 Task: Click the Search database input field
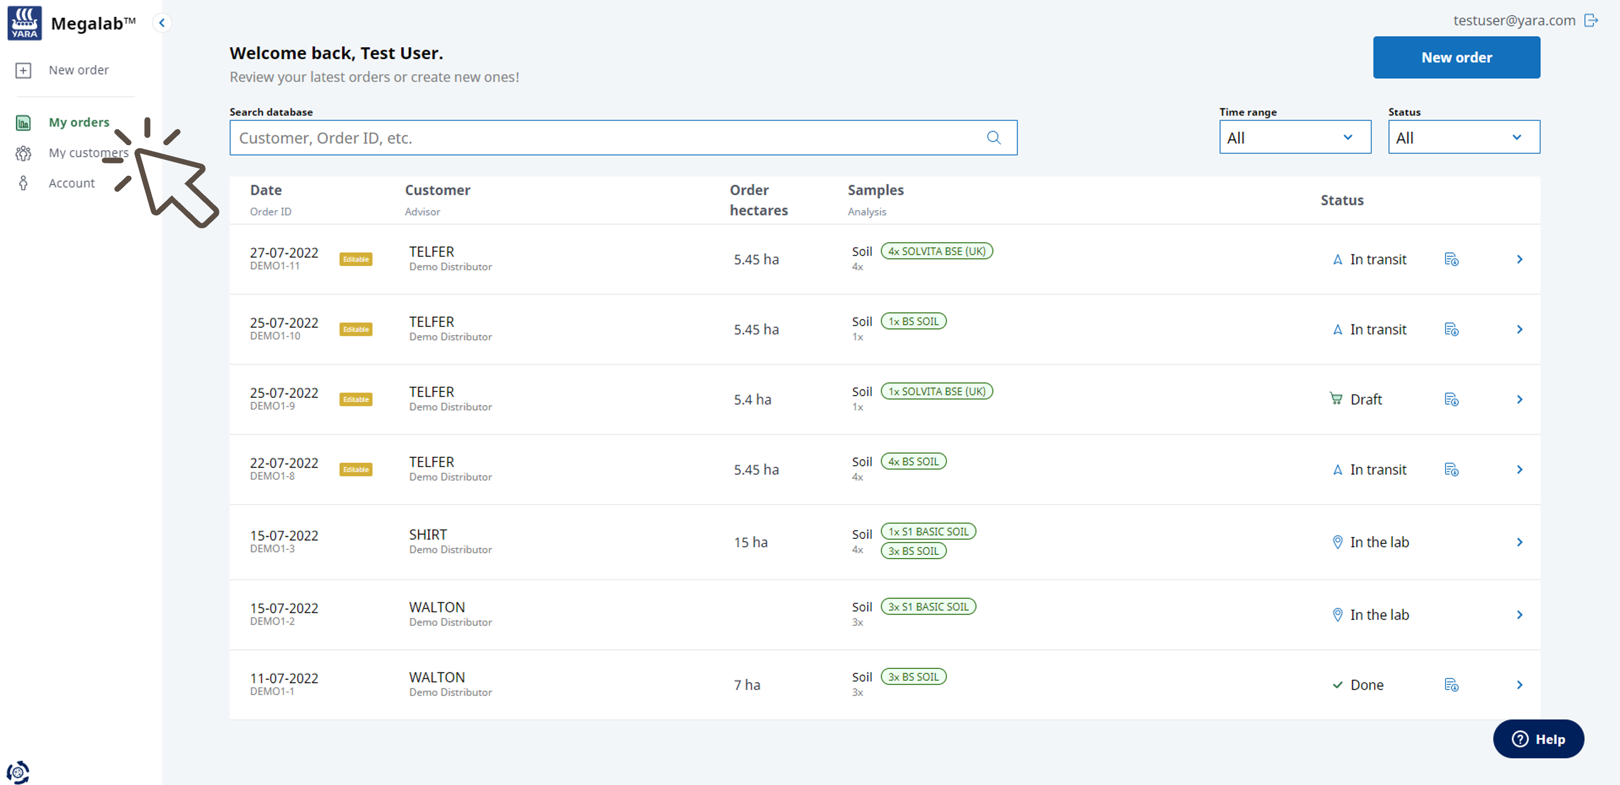pyautogui.click(x=604, y=138)
